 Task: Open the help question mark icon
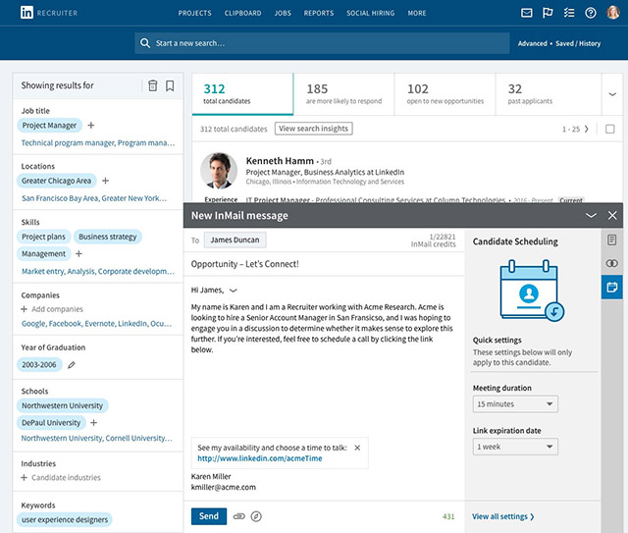tap(591, 13)
